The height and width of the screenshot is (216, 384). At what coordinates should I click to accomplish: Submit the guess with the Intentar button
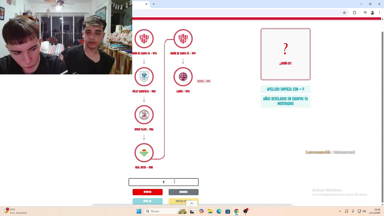(148, 192)
